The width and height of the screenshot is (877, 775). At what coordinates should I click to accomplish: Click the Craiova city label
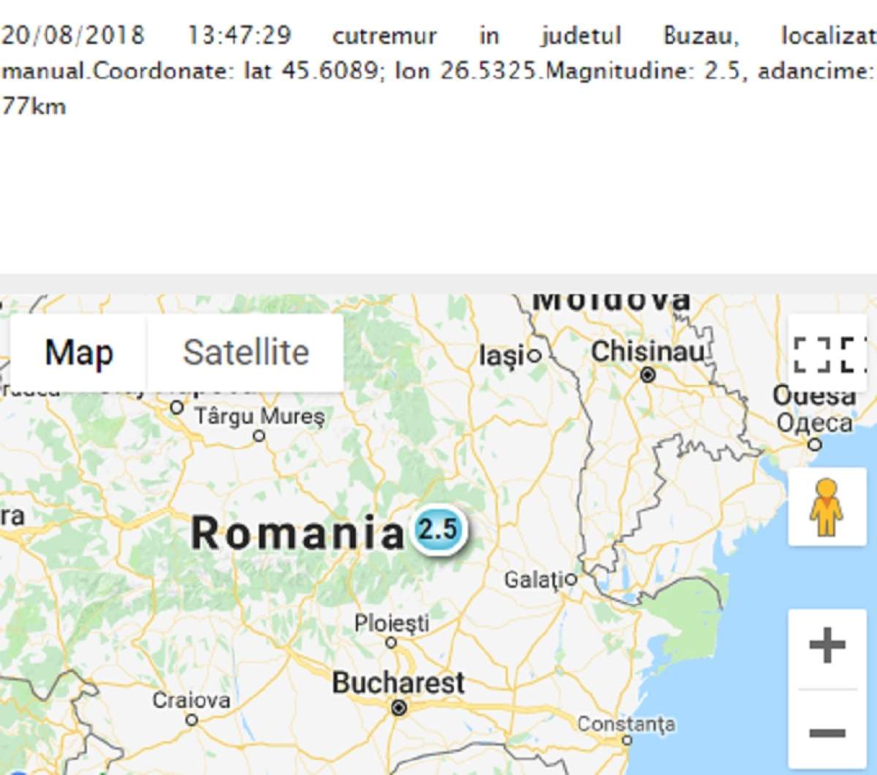(191, 700)
